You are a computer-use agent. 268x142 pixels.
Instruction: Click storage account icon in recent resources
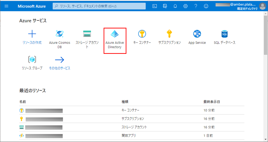point(22,127)
